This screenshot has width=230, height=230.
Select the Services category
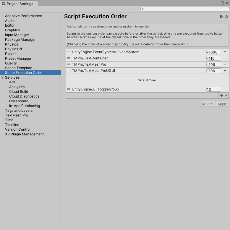12,77
